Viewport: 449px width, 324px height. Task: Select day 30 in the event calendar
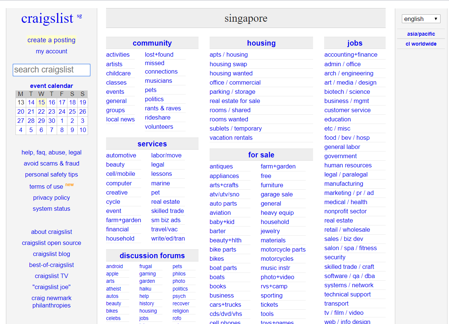(52, 121)
